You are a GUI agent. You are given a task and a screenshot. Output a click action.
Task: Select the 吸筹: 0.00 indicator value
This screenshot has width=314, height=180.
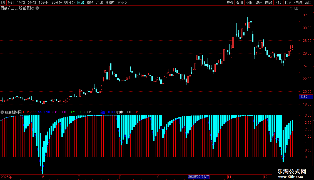click(124, 112)
